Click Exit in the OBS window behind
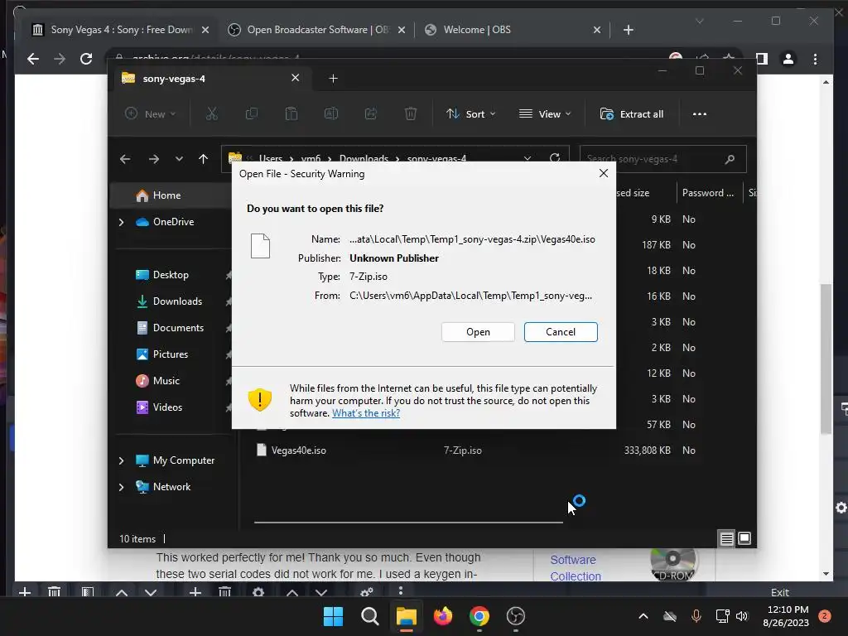The width and height of the screenshot is (848, 636). tap(780, 591)
